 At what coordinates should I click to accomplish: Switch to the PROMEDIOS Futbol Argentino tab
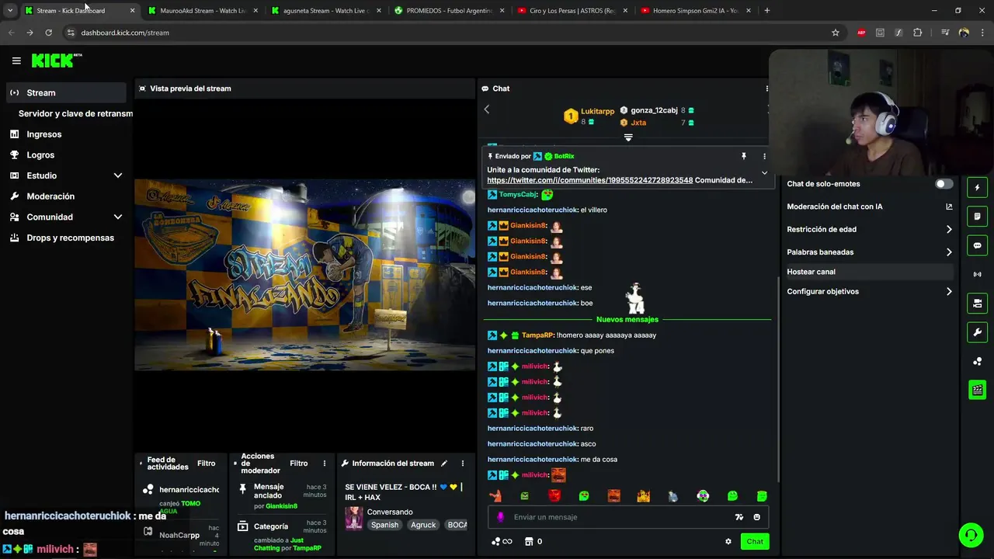(449, 11)
